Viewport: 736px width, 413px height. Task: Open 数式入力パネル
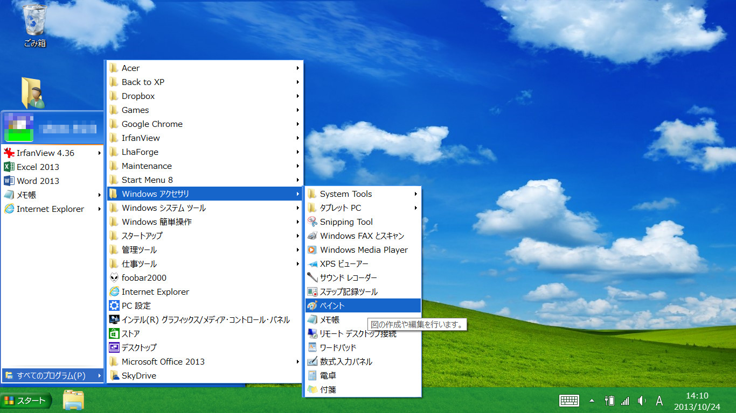pos(363,361)
